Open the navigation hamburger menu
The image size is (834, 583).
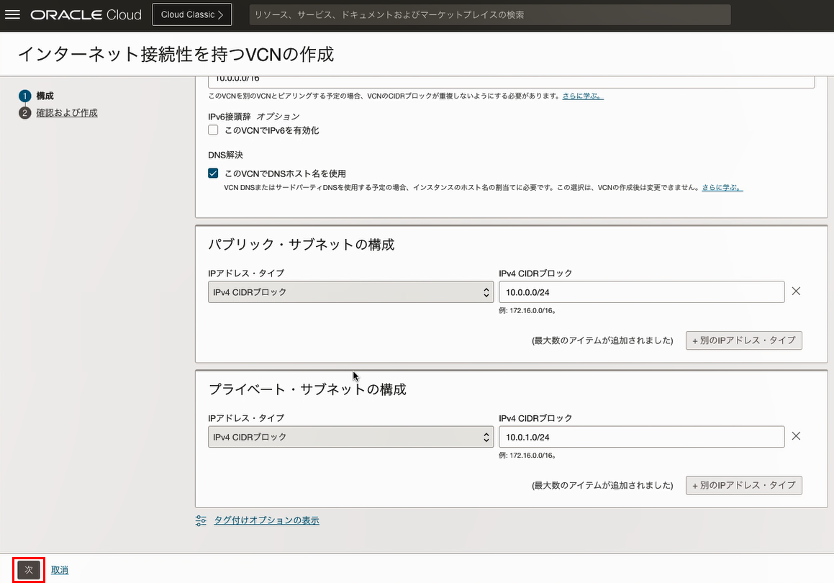pyautogui.click(x=12, y=15)
